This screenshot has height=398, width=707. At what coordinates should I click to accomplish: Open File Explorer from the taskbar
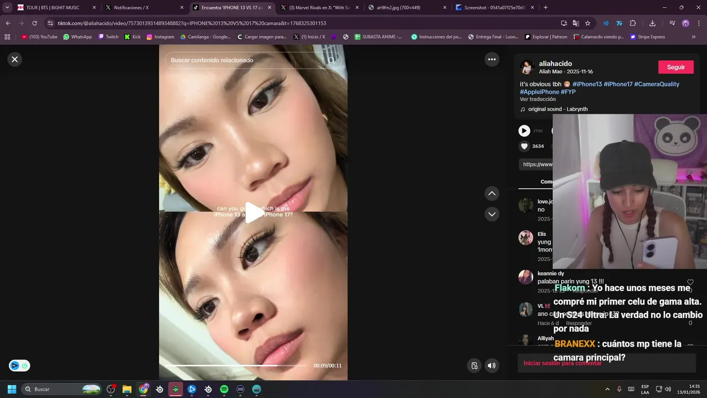tap(127, 389)
